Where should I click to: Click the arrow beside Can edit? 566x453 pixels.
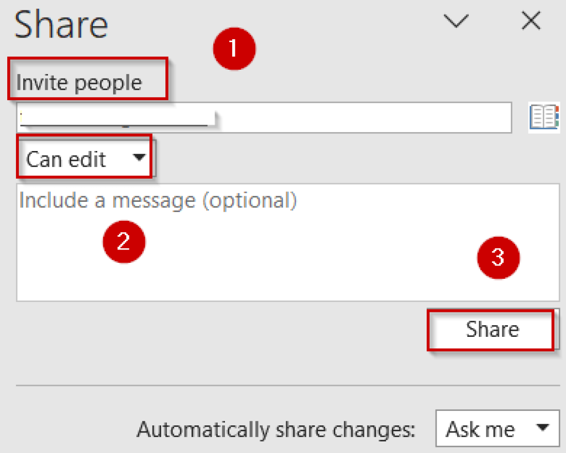[x=140, y=158]
